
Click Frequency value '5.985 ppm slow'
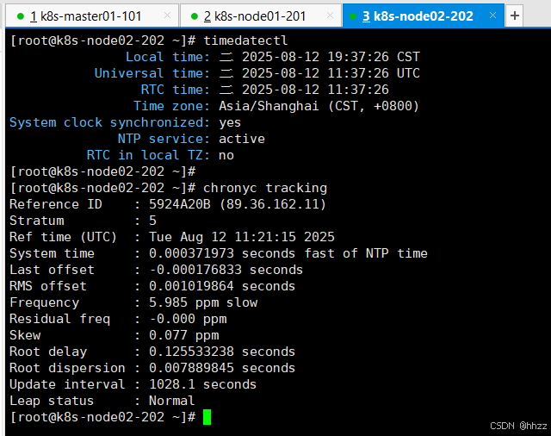203,302
